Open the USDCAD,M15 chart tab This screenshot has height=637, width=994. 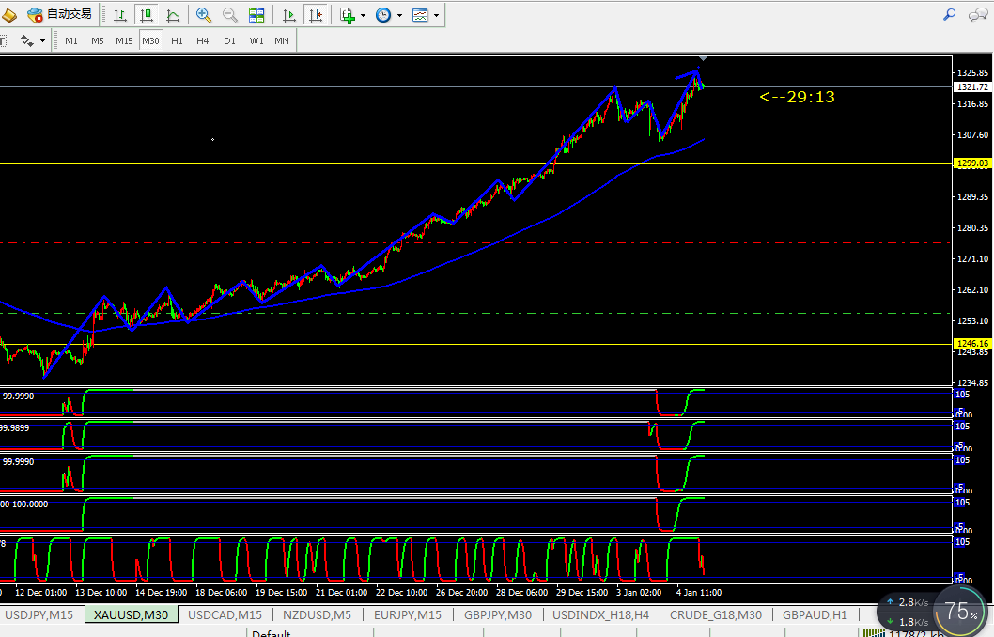[225, 614]
